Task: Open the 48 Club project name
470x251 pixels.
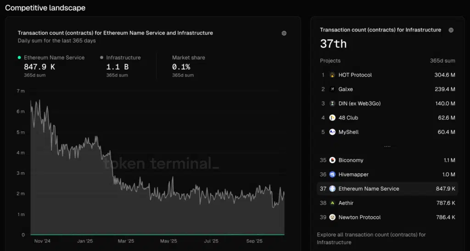Action: 348,118
